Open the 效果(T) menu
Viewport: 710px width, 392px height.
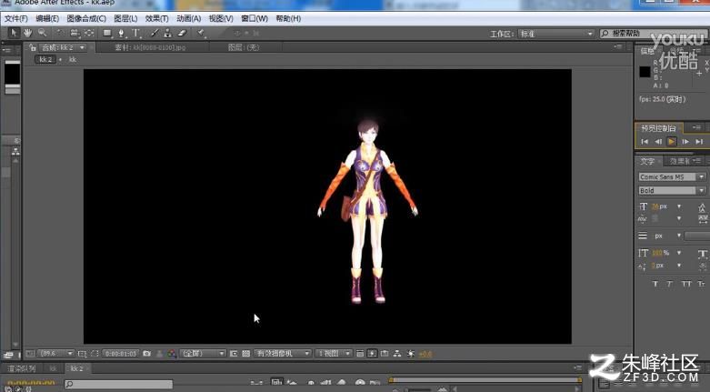pos(156,18)
